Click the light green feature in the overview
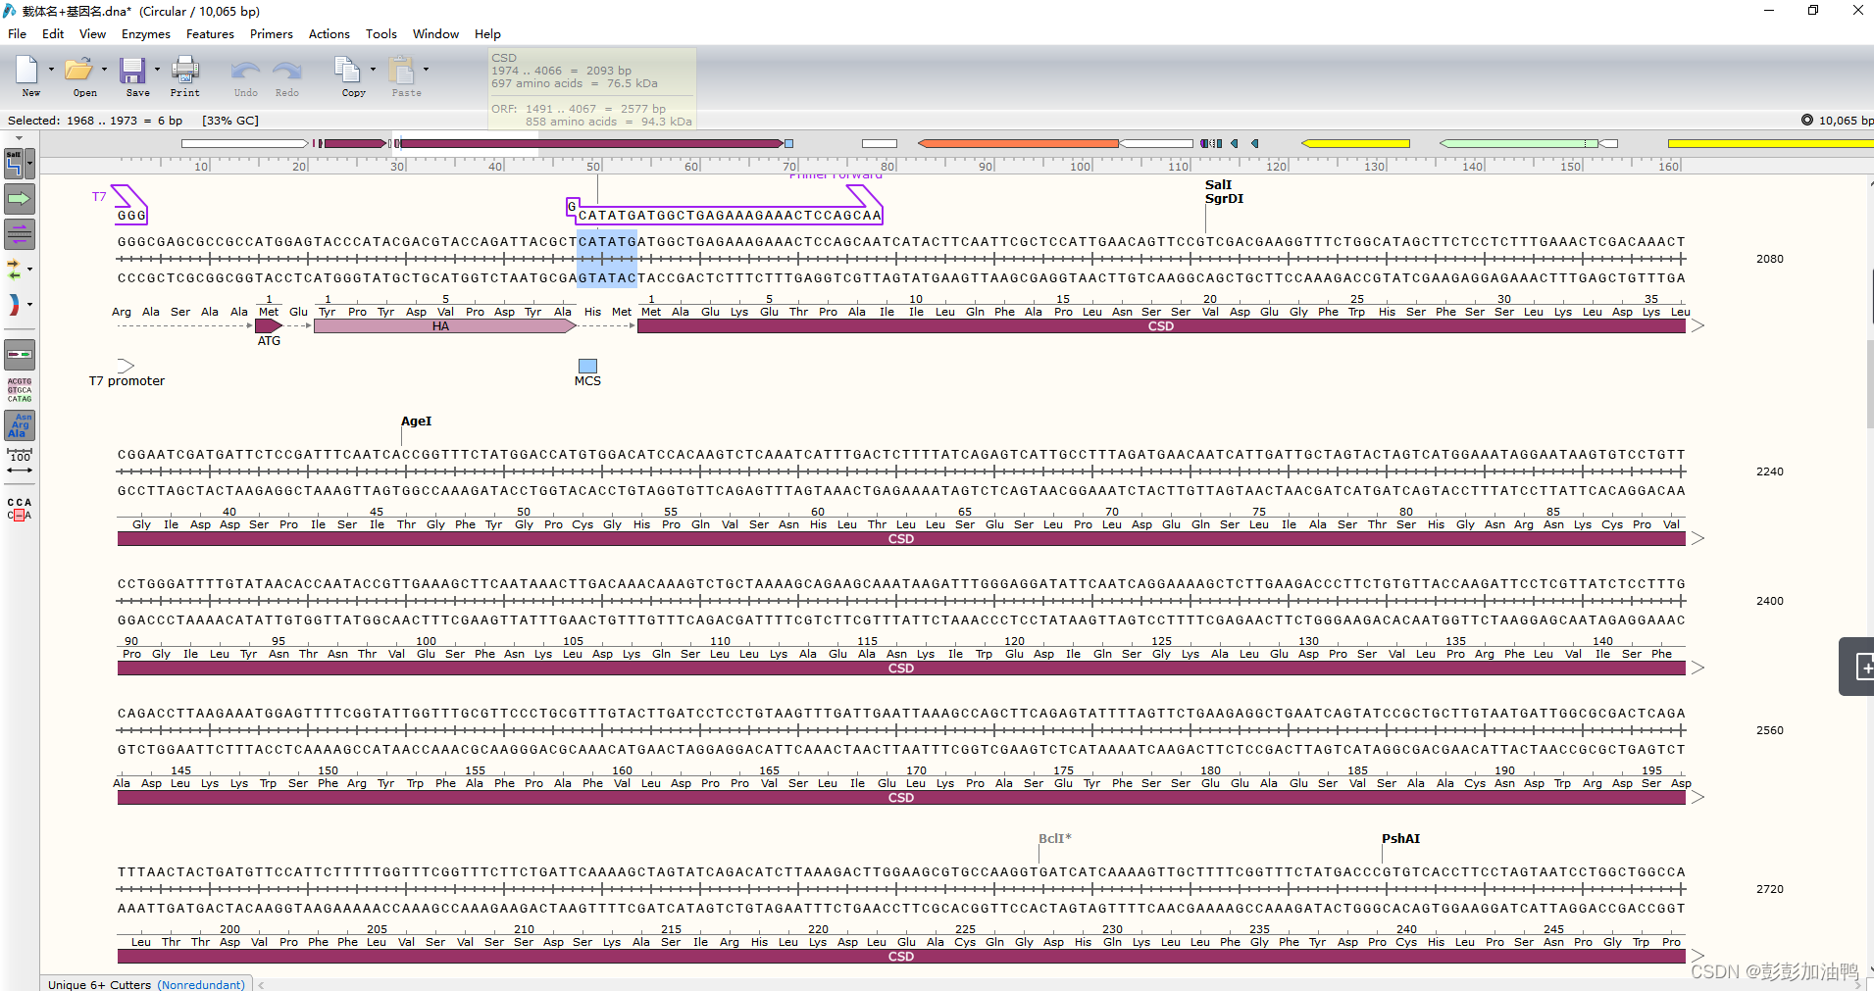Screen dimensions: 1874x991 (x=1518, y=143)
